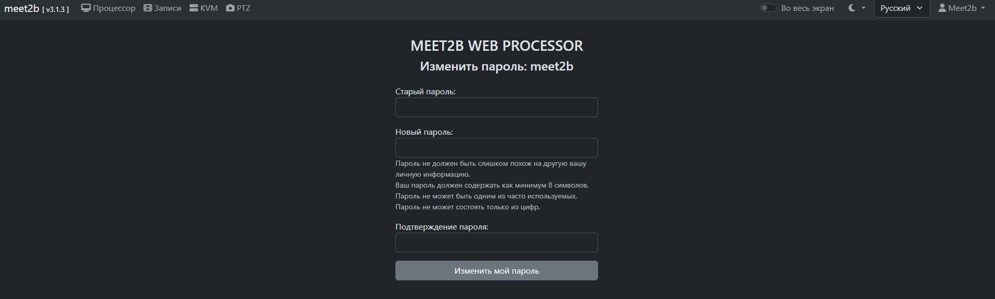Screen dimensions: 995x299
Task: Click the Новый пароль input field
Action: click(496, 148)
